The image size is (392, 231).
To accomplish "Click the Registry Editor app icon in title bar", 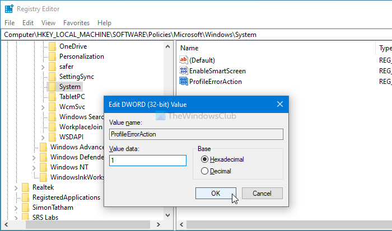I will [9, 9].
